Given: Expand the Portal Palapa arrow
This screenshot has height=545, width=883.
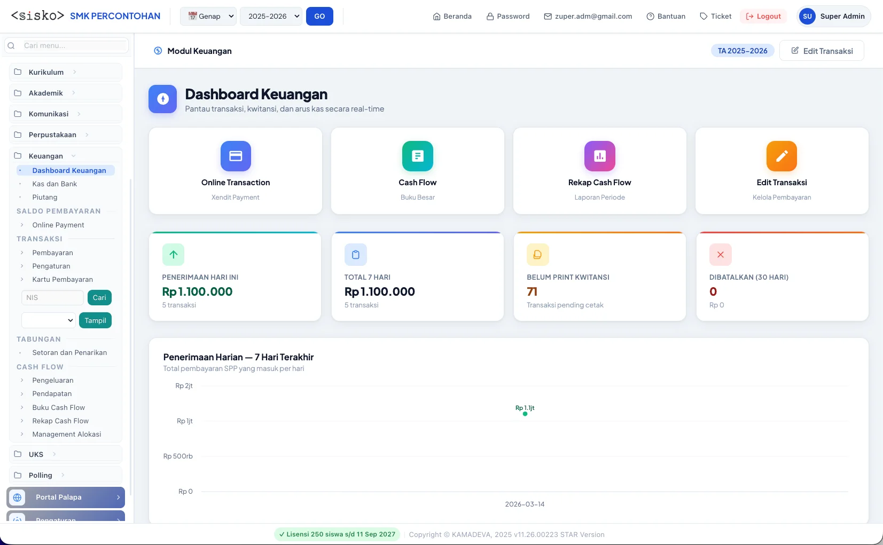Looking at the screenshot, I should click(118, 497).
